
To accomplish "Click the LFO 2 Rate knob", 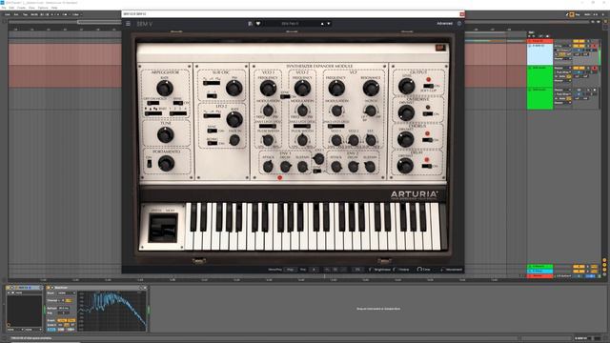I will 234,119.
